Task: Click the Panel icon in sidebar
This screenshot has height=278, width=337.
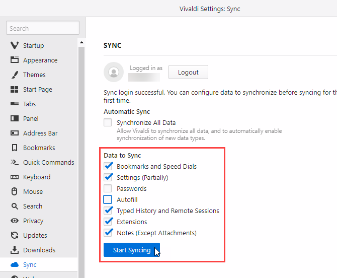Action: 15,118
